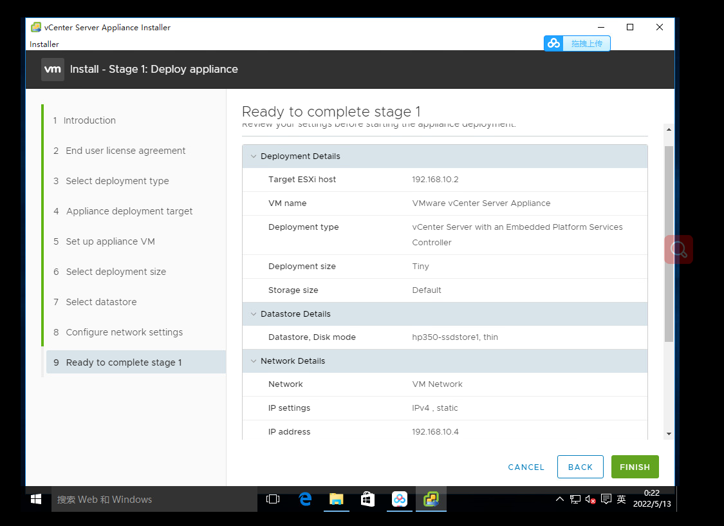Open Task View in the taskbar
The image size is (724, 526).
[273, 499]
